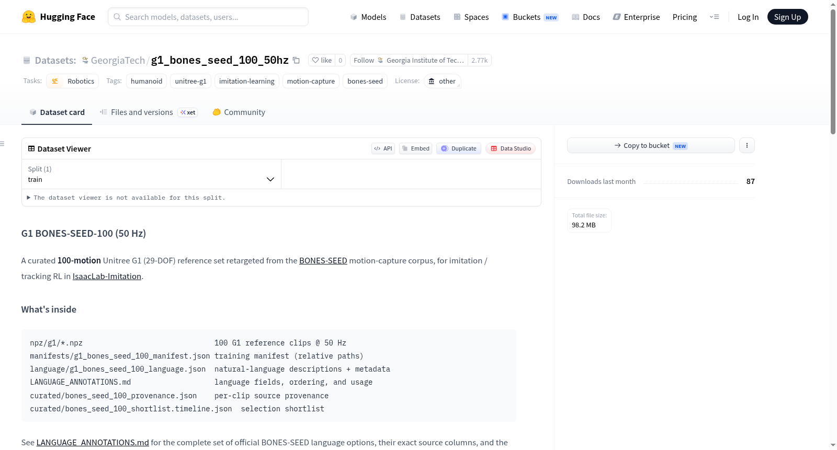Open Enterprise in navigation
Screen dimensions: 837x450
(x=636, y=17)
